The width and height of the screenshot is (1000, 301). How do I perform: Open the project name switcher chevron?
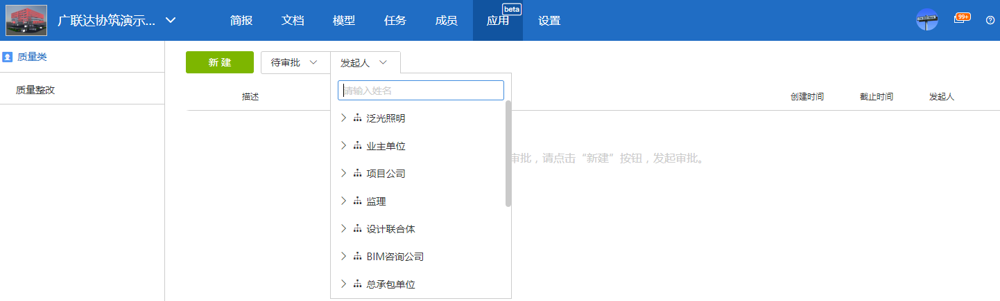tap(171, 20)
